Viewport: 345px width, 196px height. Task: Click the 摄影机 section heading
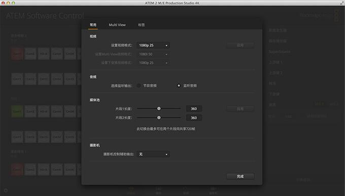click(x=94, y=145)
